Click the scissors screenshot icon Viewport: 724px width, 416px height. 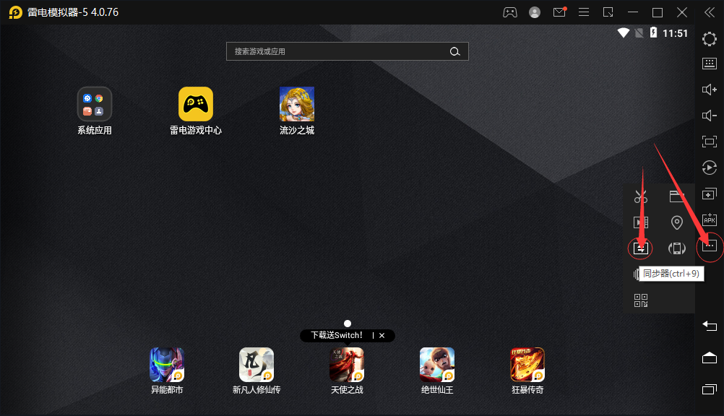pyautogui.click(x=640, y=196)
